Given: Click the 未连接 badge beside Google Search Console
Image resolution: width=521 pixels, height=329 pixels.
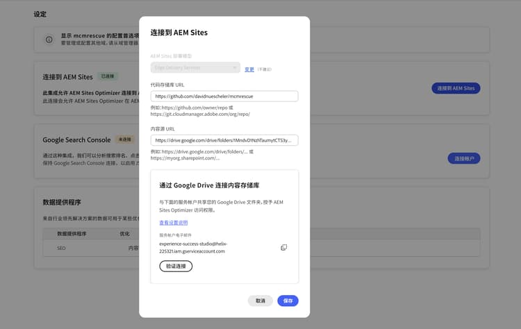Looking at the screenshot, I should tap(124, 140).
